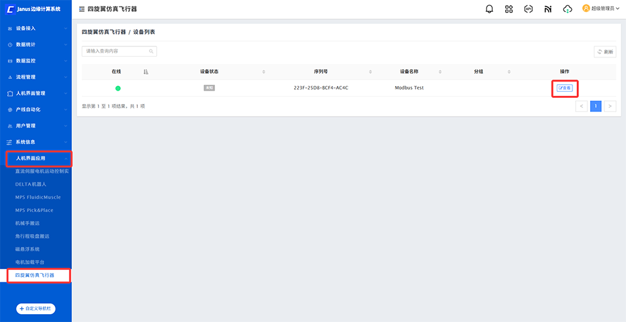Toggle sidebar with the menu collapse icon
The image size is (626, 322).
pos(82,8)
